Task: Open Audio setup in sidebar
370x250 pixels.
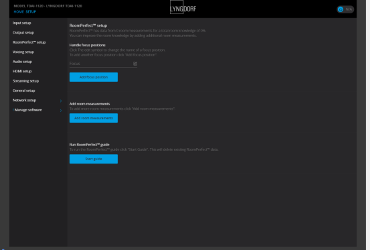Action: 22,62
